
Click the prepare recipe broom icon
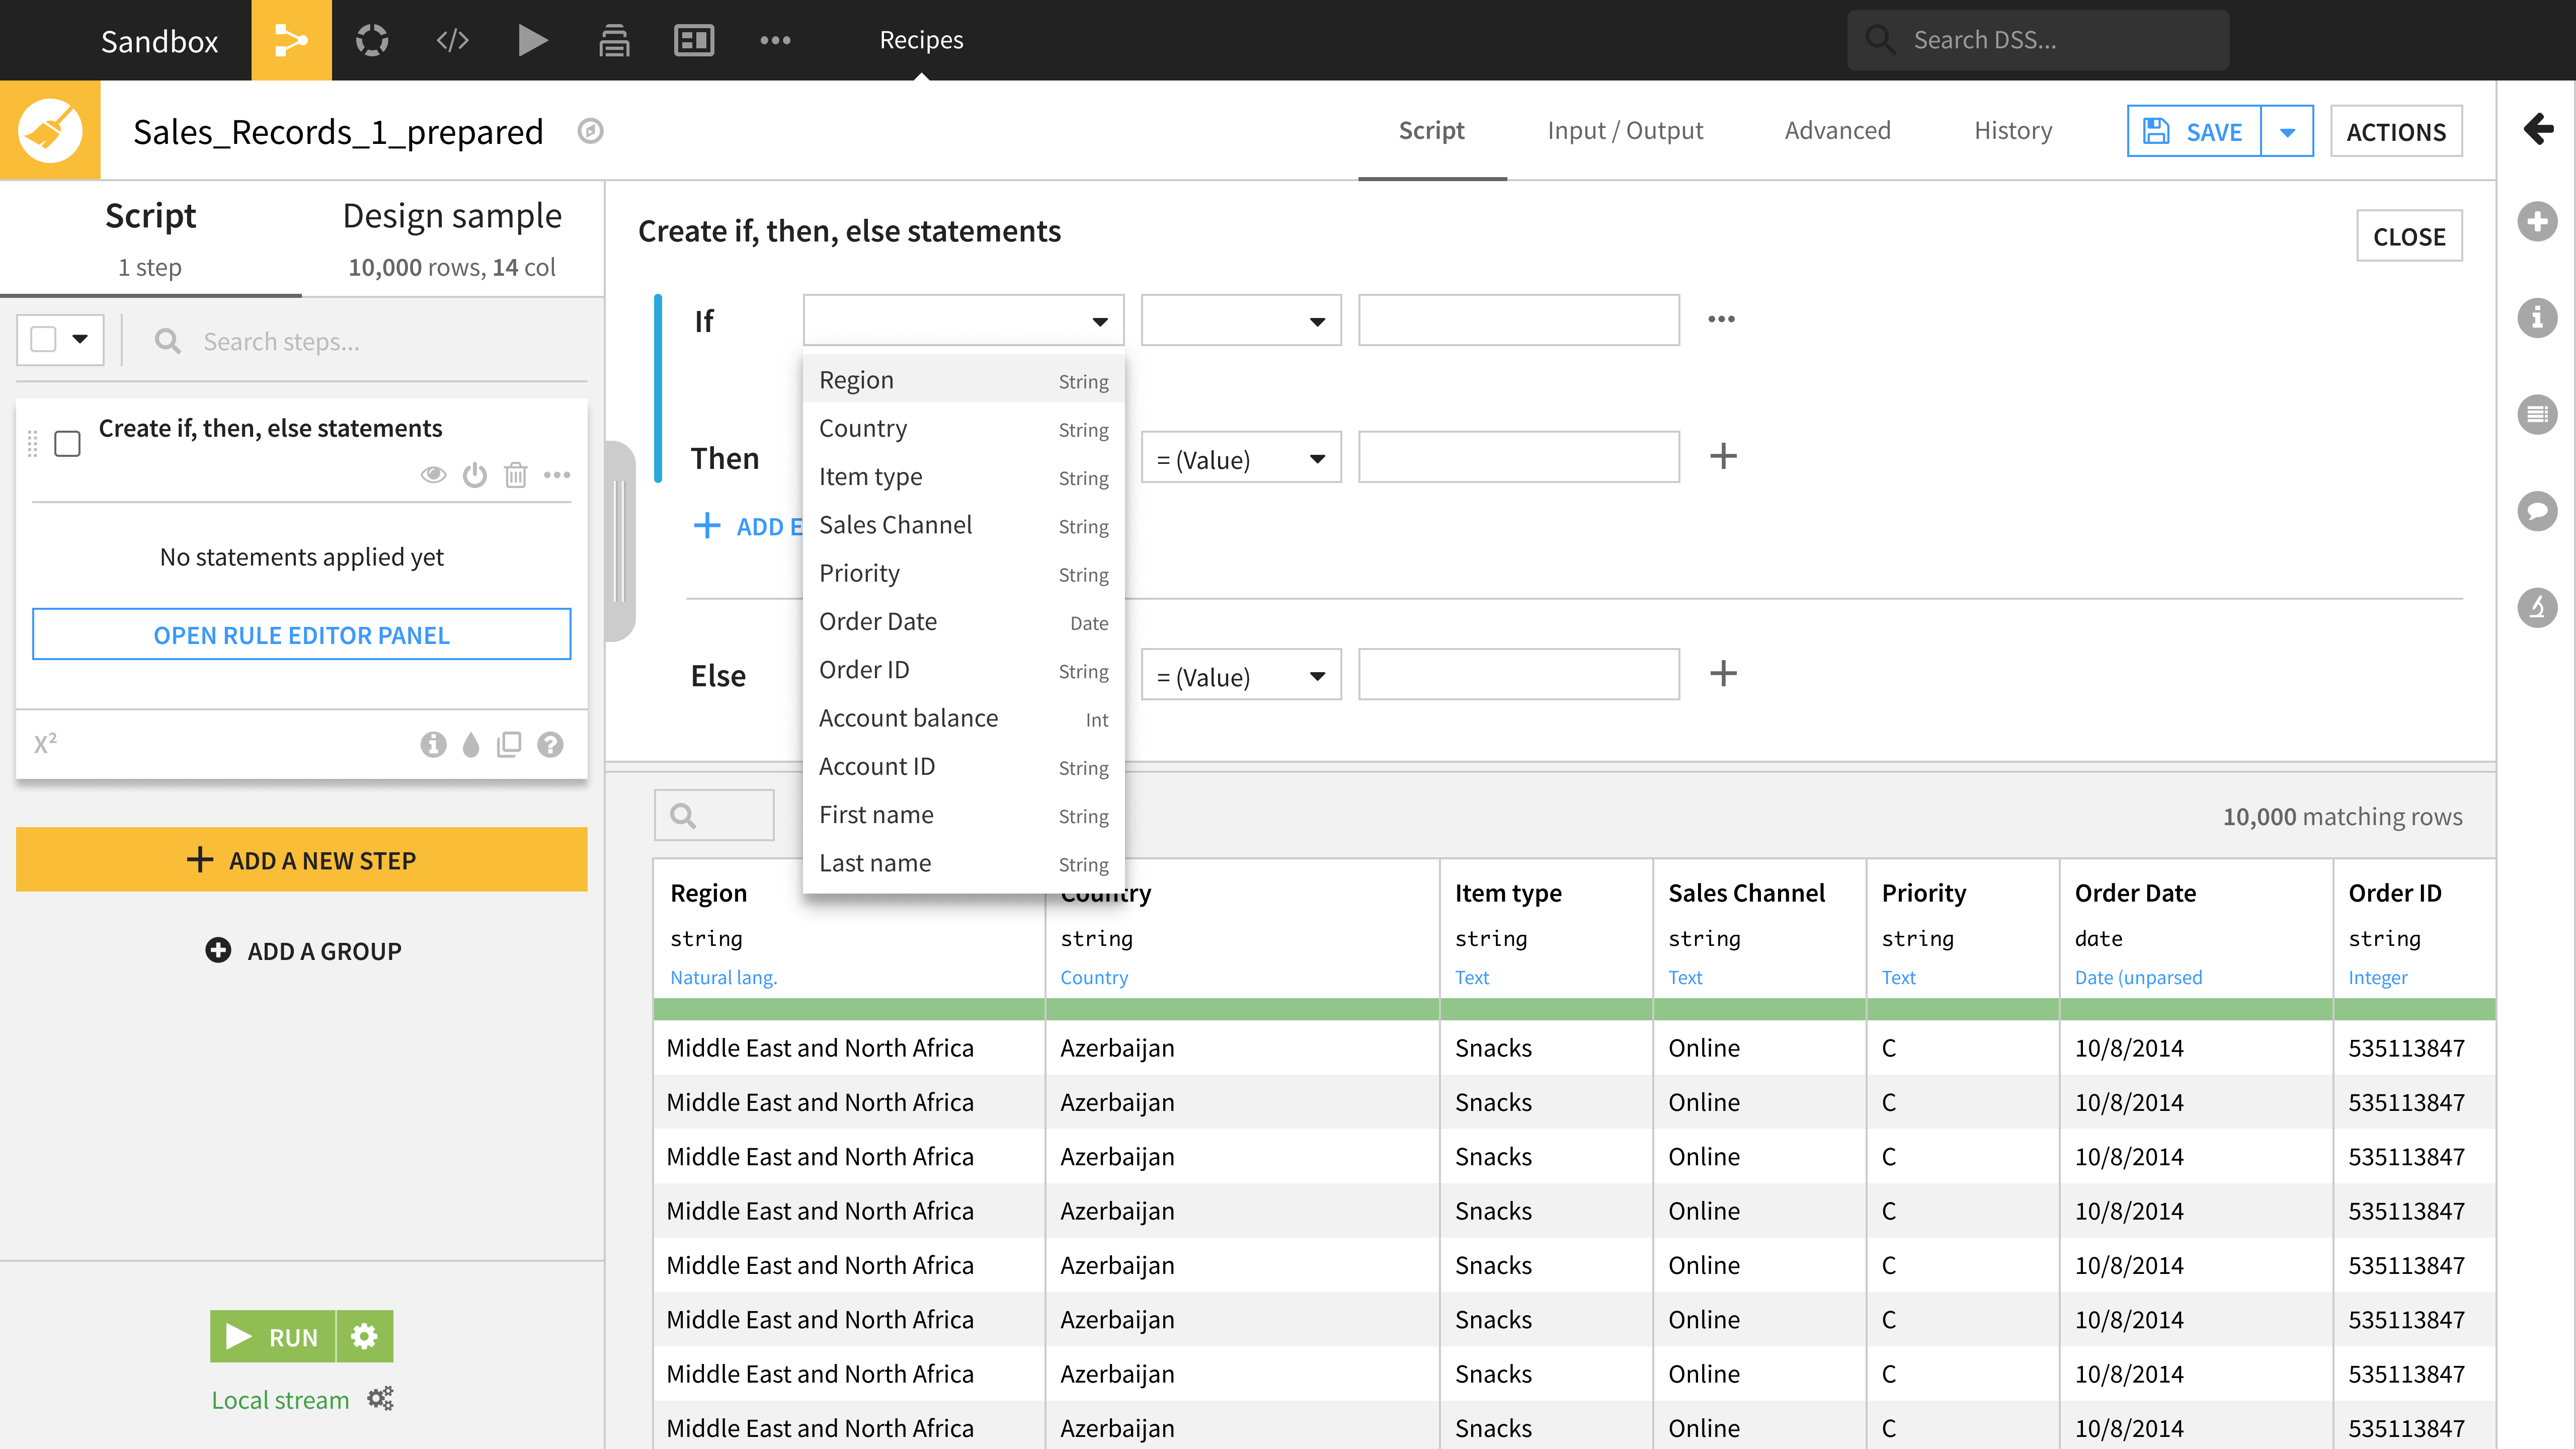[50, 130]
